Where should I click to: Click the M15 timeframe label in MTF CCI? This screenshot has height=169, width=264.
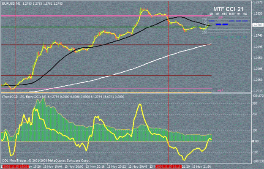[x=224, y=14]
